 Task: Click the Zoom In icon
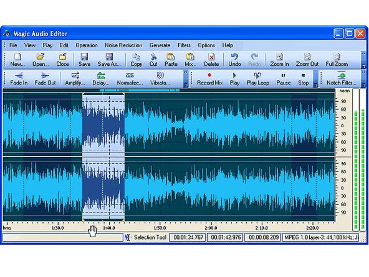[x=279, y=57]
